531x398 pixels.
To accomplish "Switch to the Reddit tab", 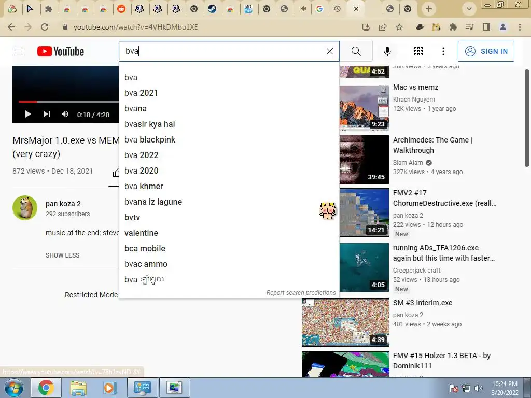I will (121, 9).
